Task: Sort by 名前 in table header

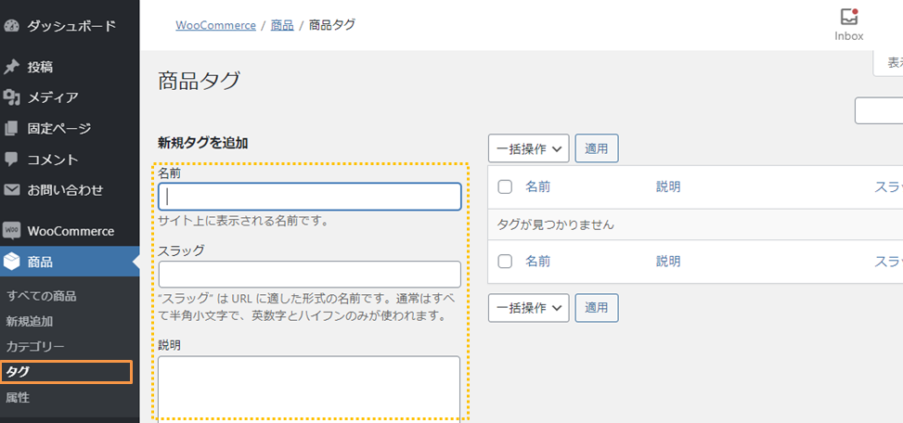Action: (538, 187)
